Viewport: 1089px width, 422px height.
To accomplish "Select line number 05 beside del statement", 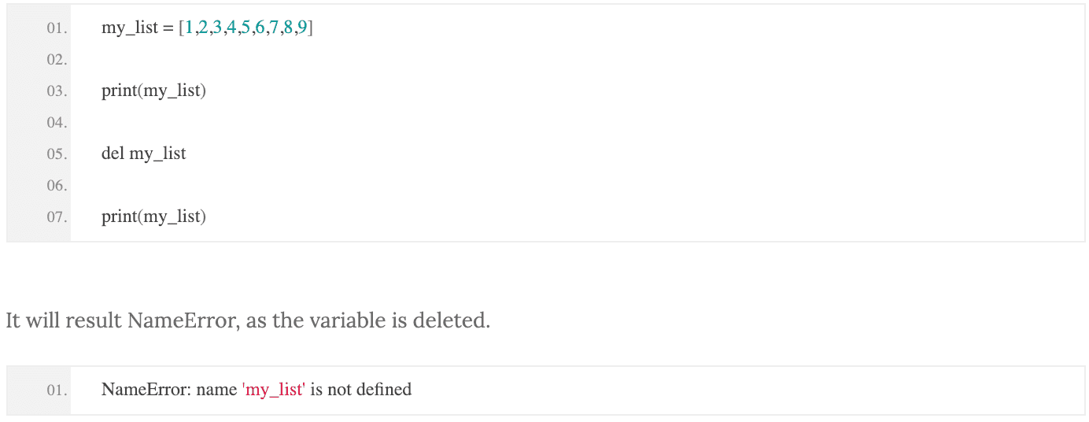I will pyautogui.click(x=57, y=154).
